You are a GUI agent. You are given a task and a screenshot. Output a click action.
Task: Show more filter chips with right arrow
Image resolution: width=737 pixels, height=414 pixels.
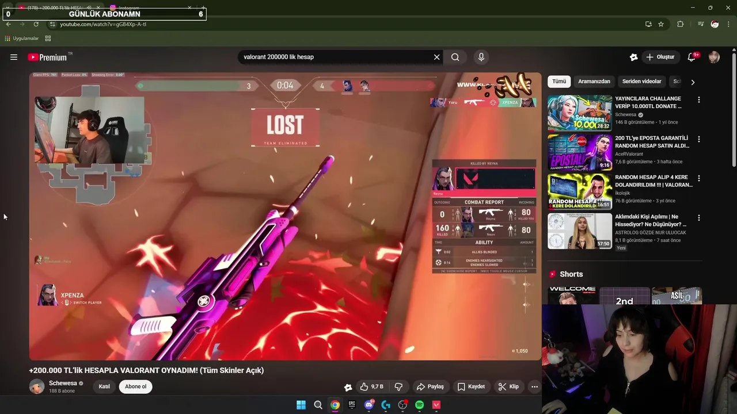click(x=693, y=82)
